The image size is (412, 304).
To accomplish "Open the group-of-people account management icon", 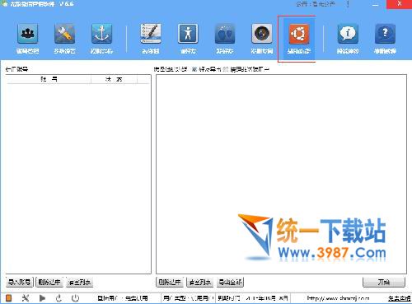I will [27, 34].
